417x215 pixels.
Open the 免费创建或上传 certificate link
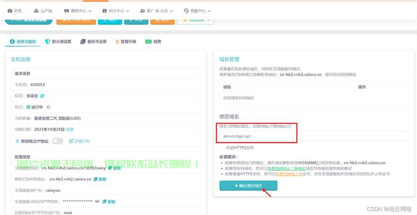pyautogui.click(x=289, y=174)
